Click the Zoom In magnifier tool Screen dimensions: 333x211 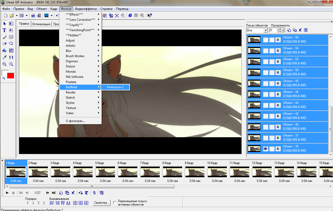pyautogui.click(x=4, y=64)
